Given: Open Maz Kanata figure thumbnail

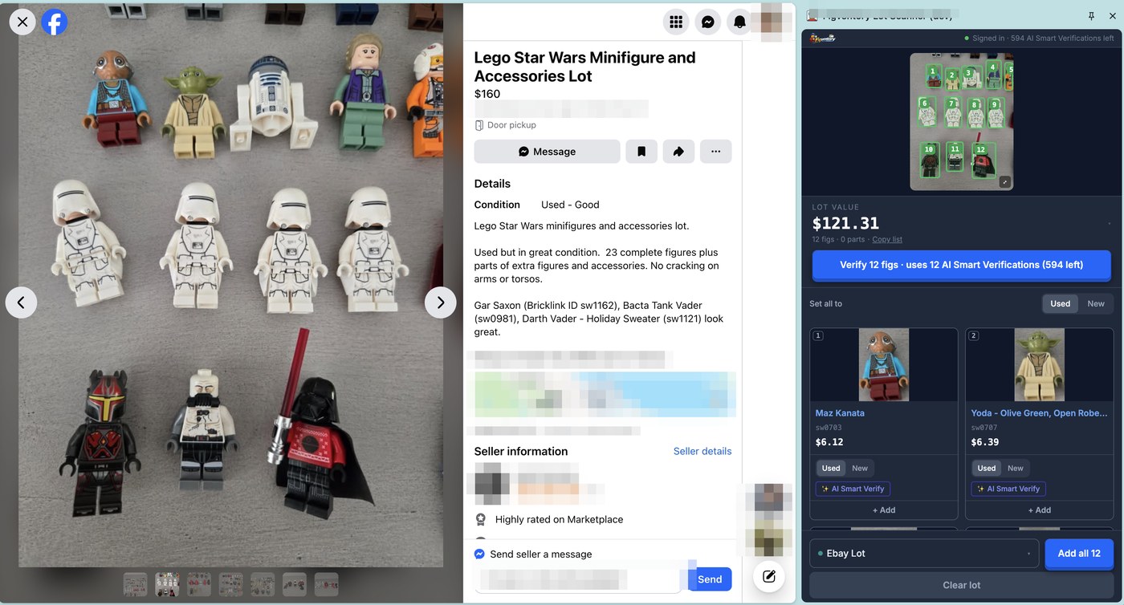Looking at the screenshot, I should [x=884, y=364].
